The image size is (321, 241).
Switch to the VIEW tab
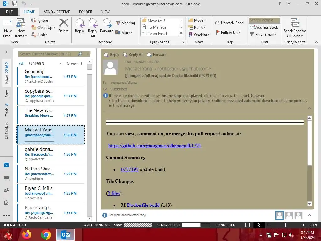(x=105, y=12)
